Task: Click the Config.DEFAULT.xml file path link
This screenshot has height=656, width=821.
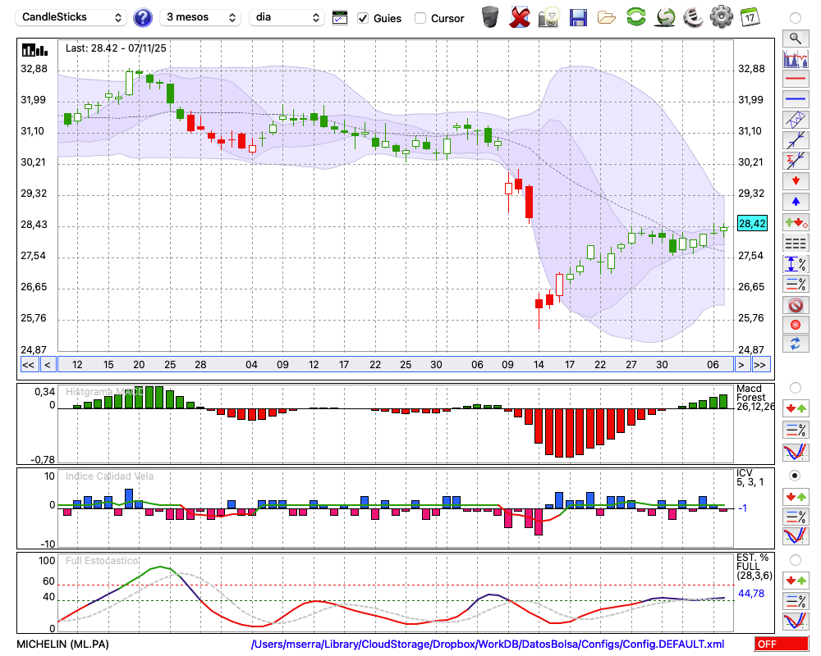Action: 488,644
